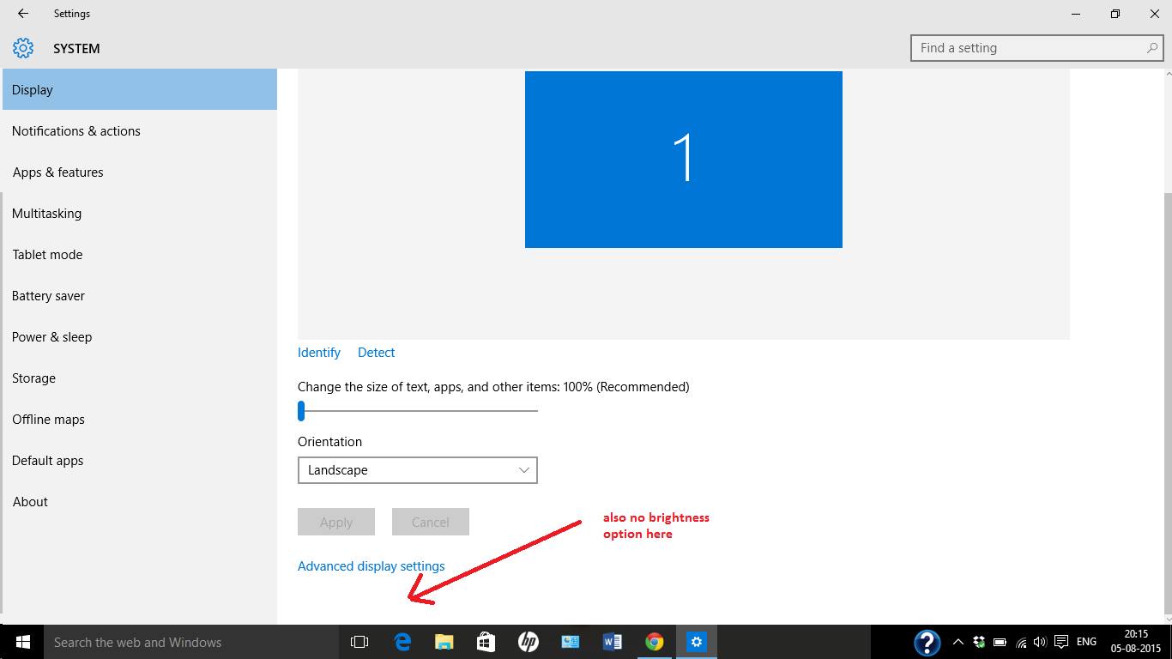
Task: Click the text size slider handle
Action: pyautogui.click(x=301, y=412)
